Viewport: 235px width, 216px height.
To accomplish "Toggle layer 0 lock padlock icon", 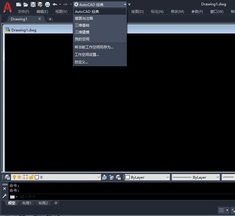I will [x=31, y=177].
